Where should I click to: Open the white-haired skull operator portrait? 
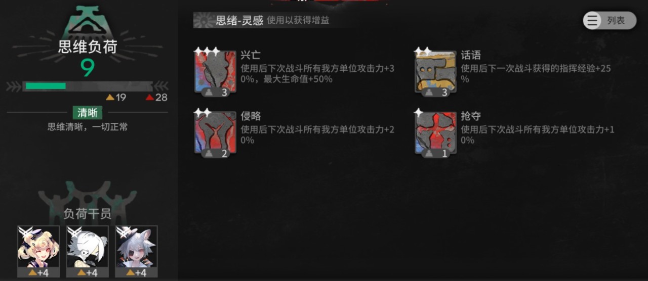coord(88,252)
